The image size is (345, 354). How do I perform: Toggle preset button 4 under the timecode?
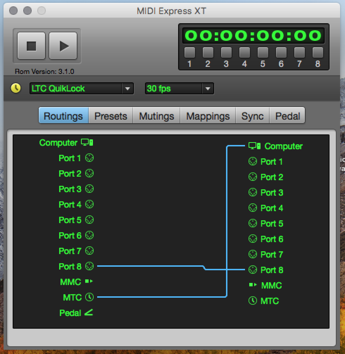(245, 52)
